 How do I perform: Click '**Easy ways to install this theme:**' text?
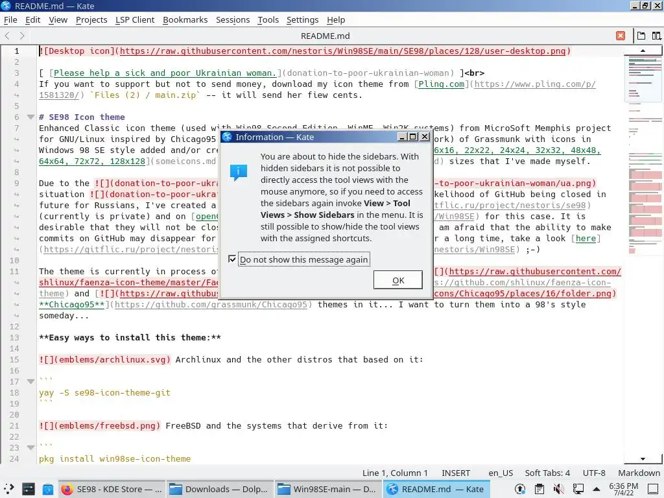(x=130, y=337)
